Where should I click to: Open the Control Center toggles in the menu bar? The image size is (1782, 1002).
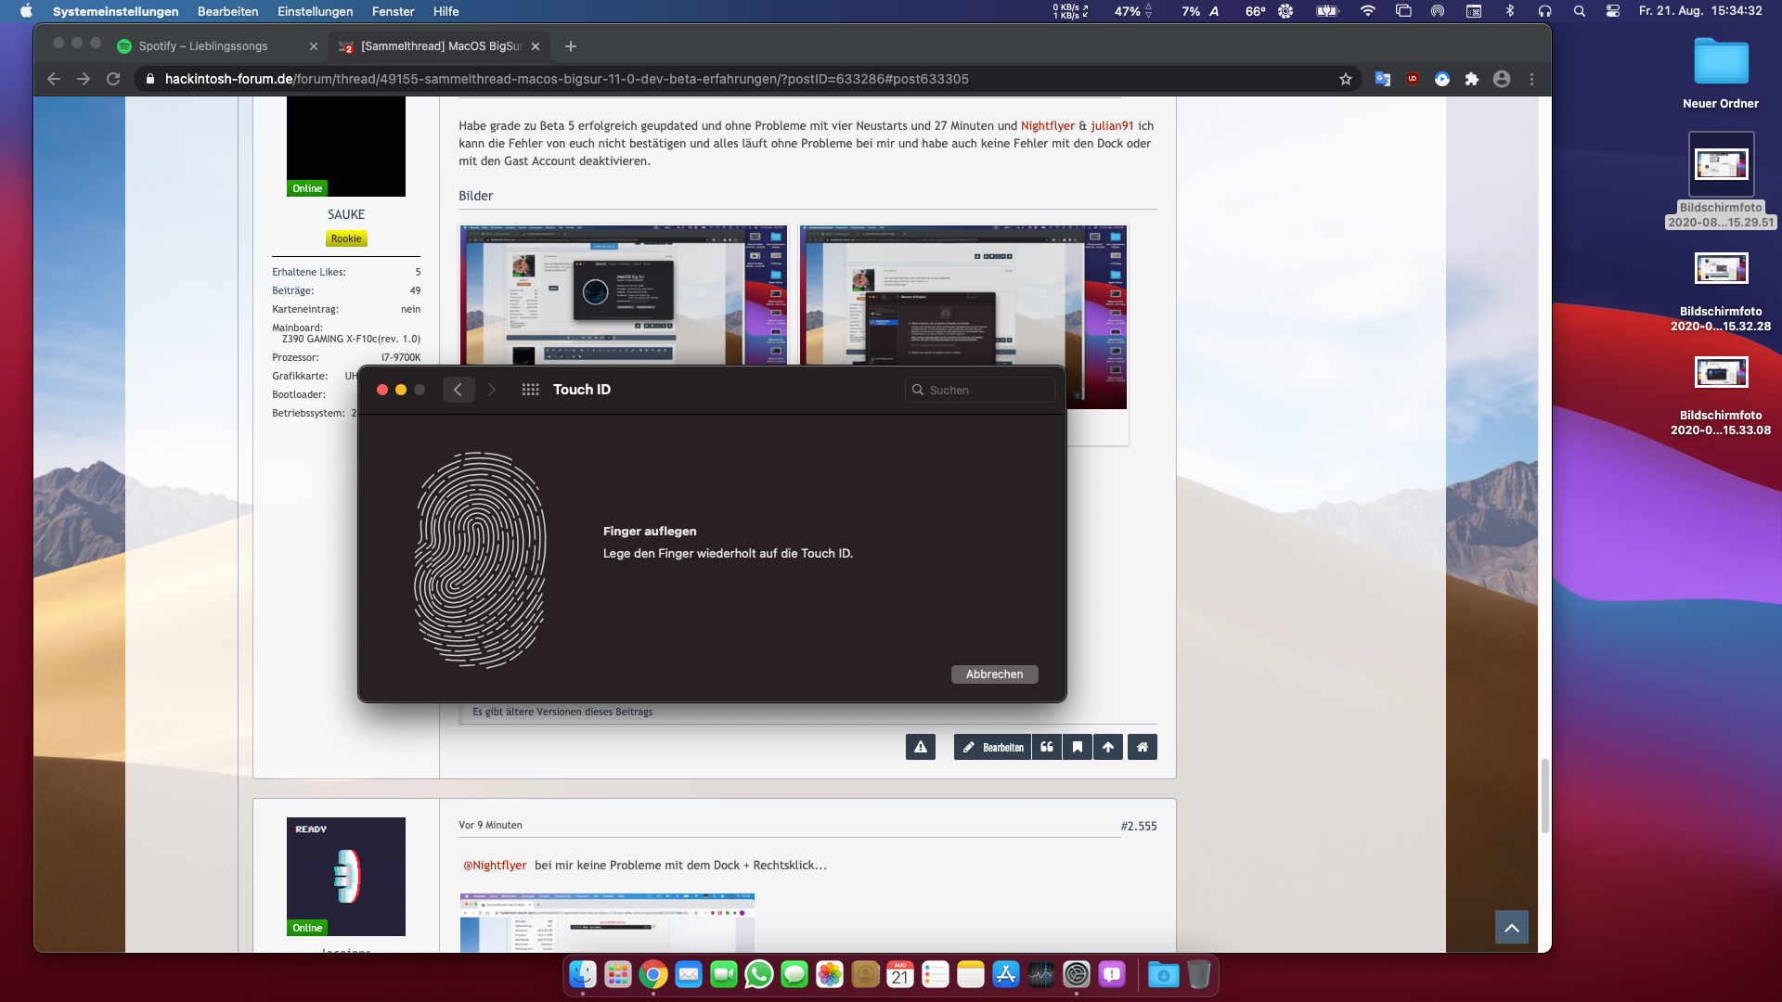[1613, 11]
